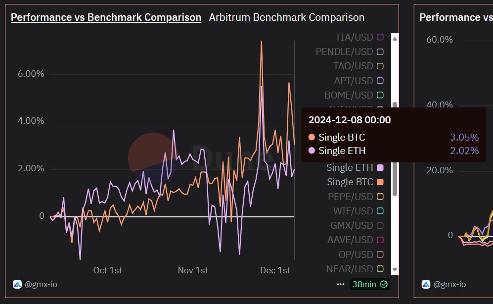This screenshot has height=304, width=493.
Task: Click the 2.02% Single ETH tooltip value
Action: click(x=464, y=151)
